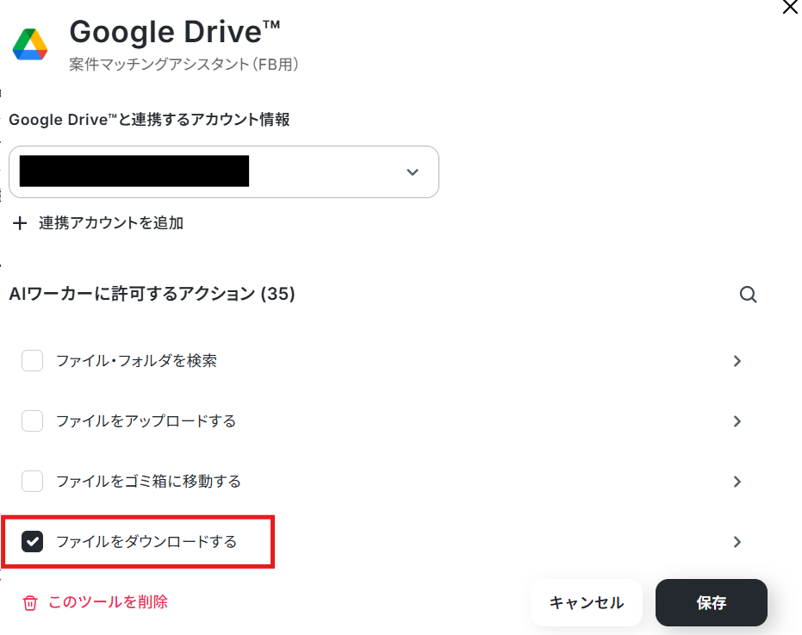
Task: Select the ファイルをアップロードする action label
Action: 146,421
